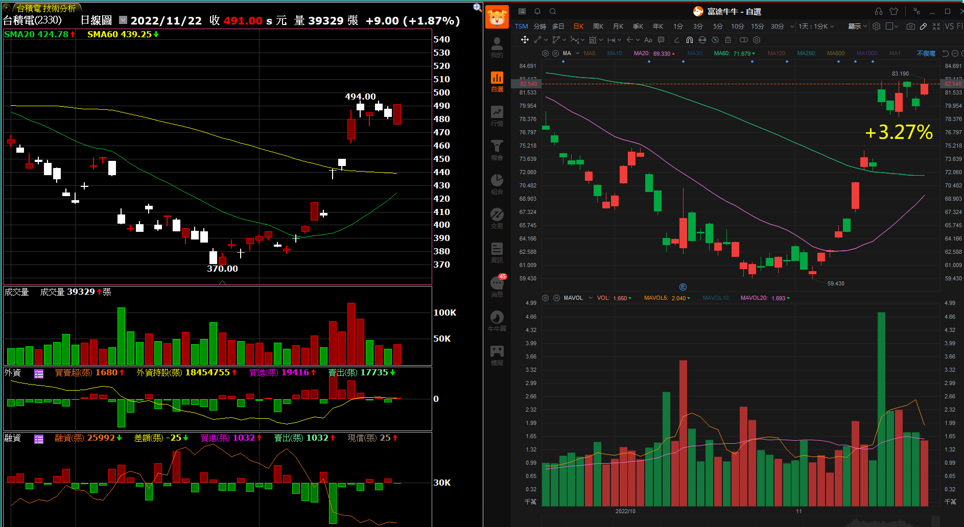This screenshot has width=964, height=527.
Task: Open the 融資 list settings icon
Action: click(x=39, y=439)
